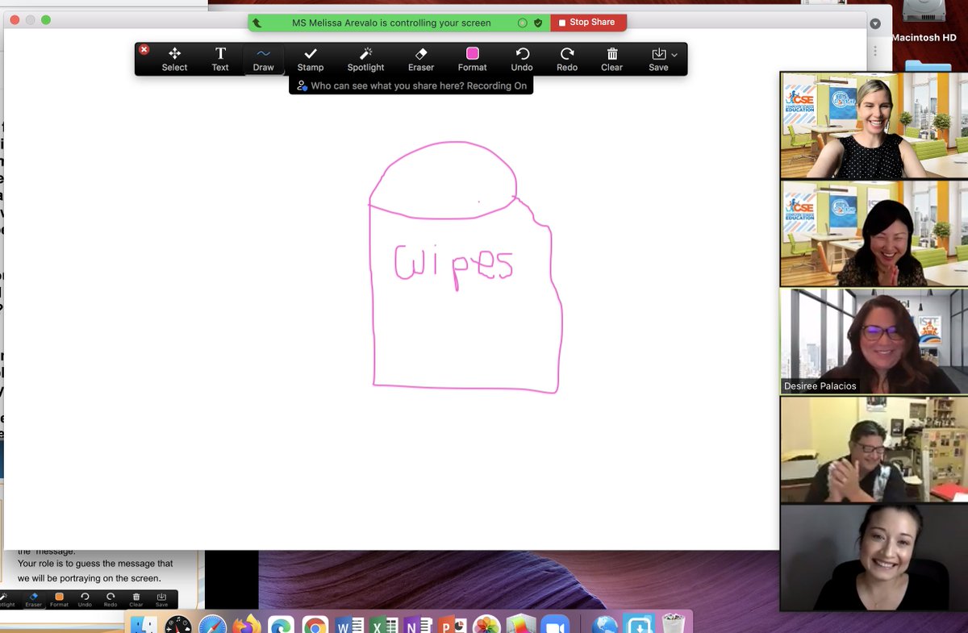This screenshot has height=633, width=968.
Task: Select the Eraser in the top annotation toolbar
Action: 421,59
